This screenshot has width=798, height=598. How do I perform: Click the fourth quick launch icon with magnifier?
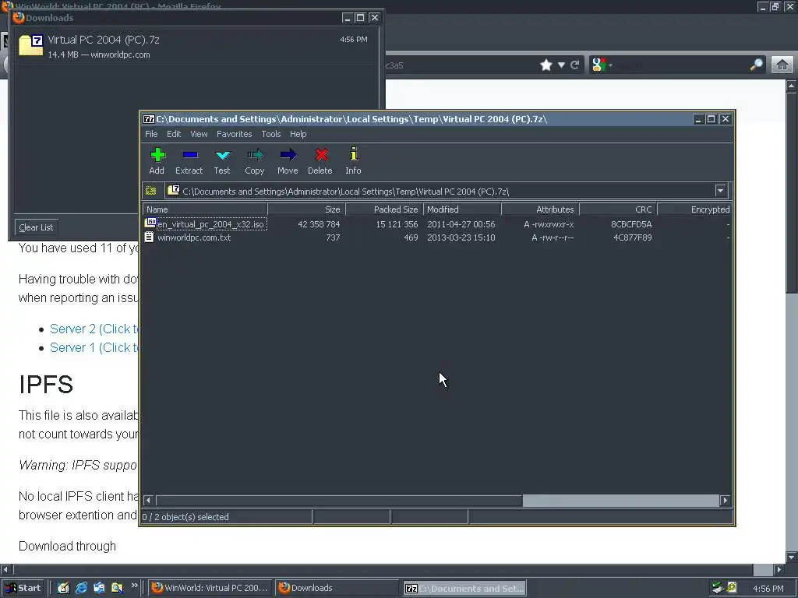117,588
